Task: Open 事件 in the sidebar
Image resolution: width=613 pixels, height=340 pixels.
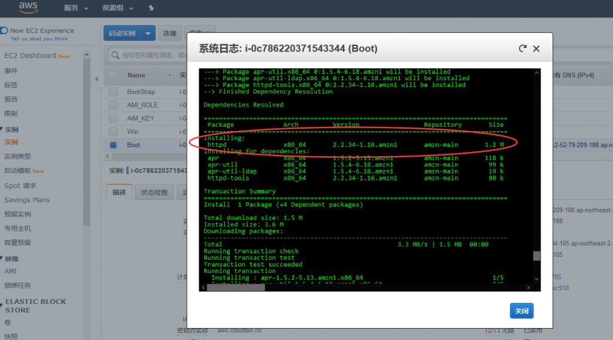Action: (x=11, y=71)
